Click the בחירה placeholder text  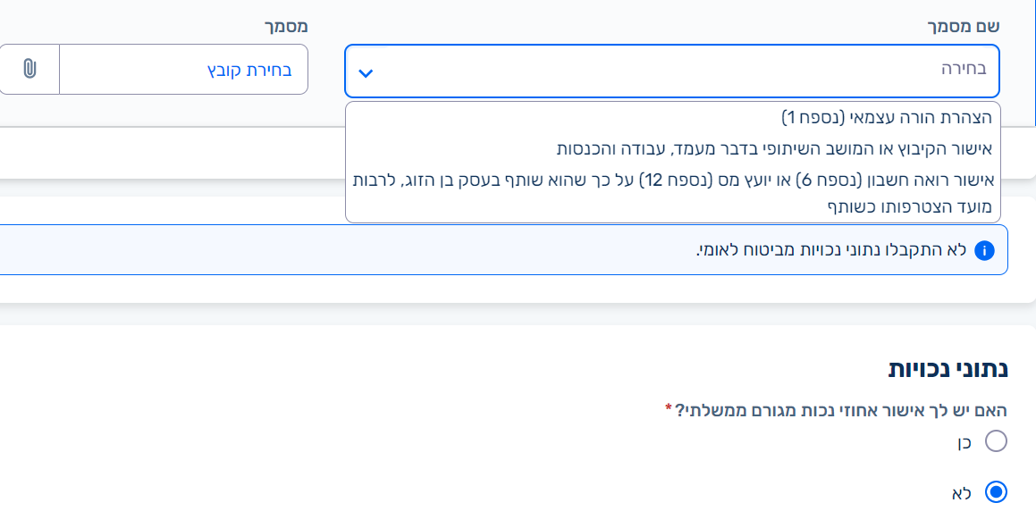(x=964, y=69)
